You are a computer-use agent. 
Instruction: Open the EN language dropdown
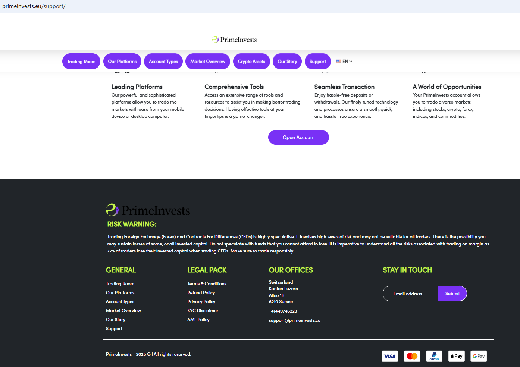[x=344, y=62]
